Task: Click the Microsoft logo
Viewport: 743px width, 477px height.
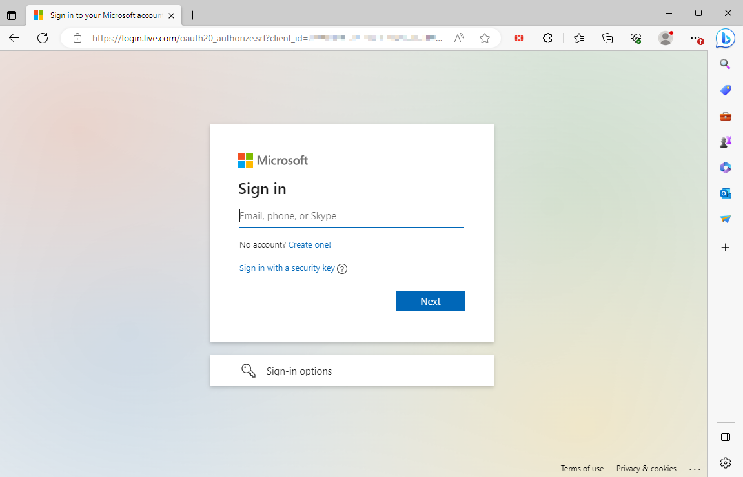Action: click(273, 161)
